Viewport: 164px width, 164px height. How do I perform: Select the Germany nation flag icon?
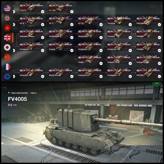tap(7, 18)
